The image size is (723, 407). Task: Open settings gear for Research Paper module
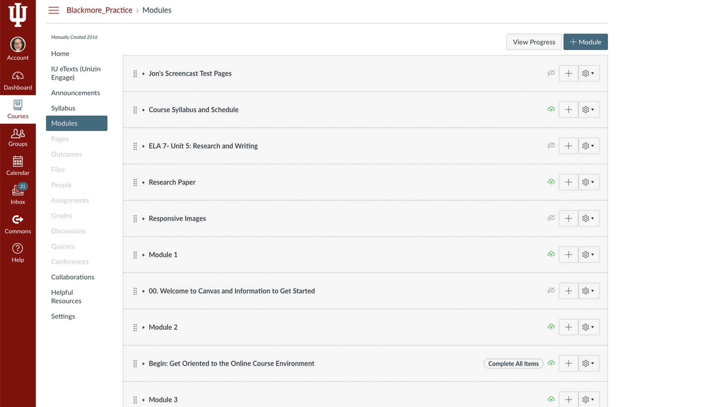[589, 182]
